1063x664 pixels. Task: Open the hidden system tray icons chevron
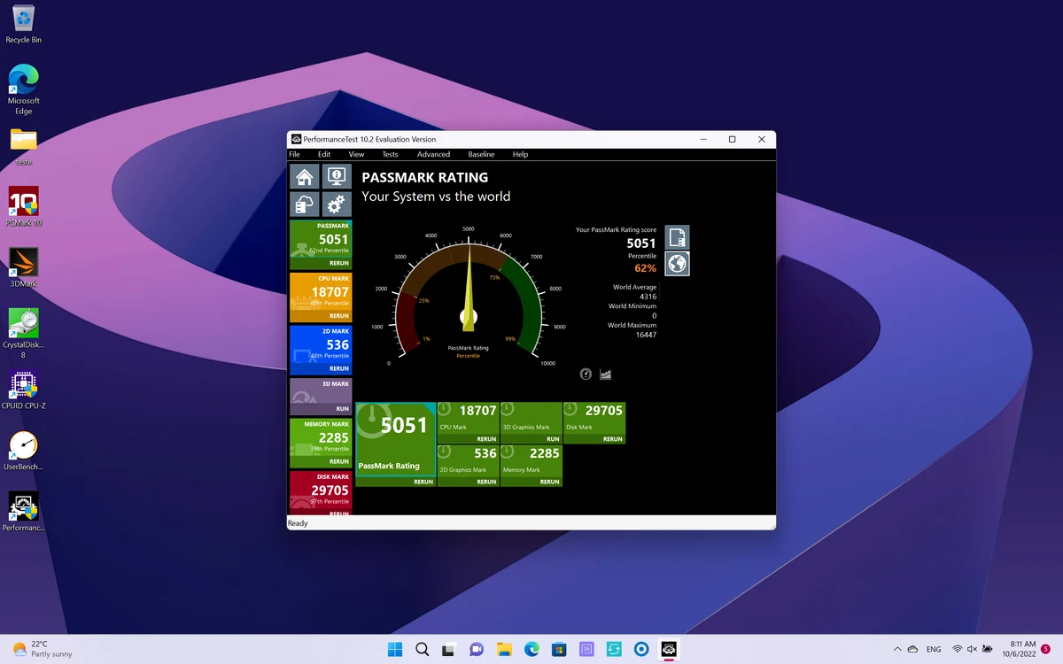coord(897,649)
